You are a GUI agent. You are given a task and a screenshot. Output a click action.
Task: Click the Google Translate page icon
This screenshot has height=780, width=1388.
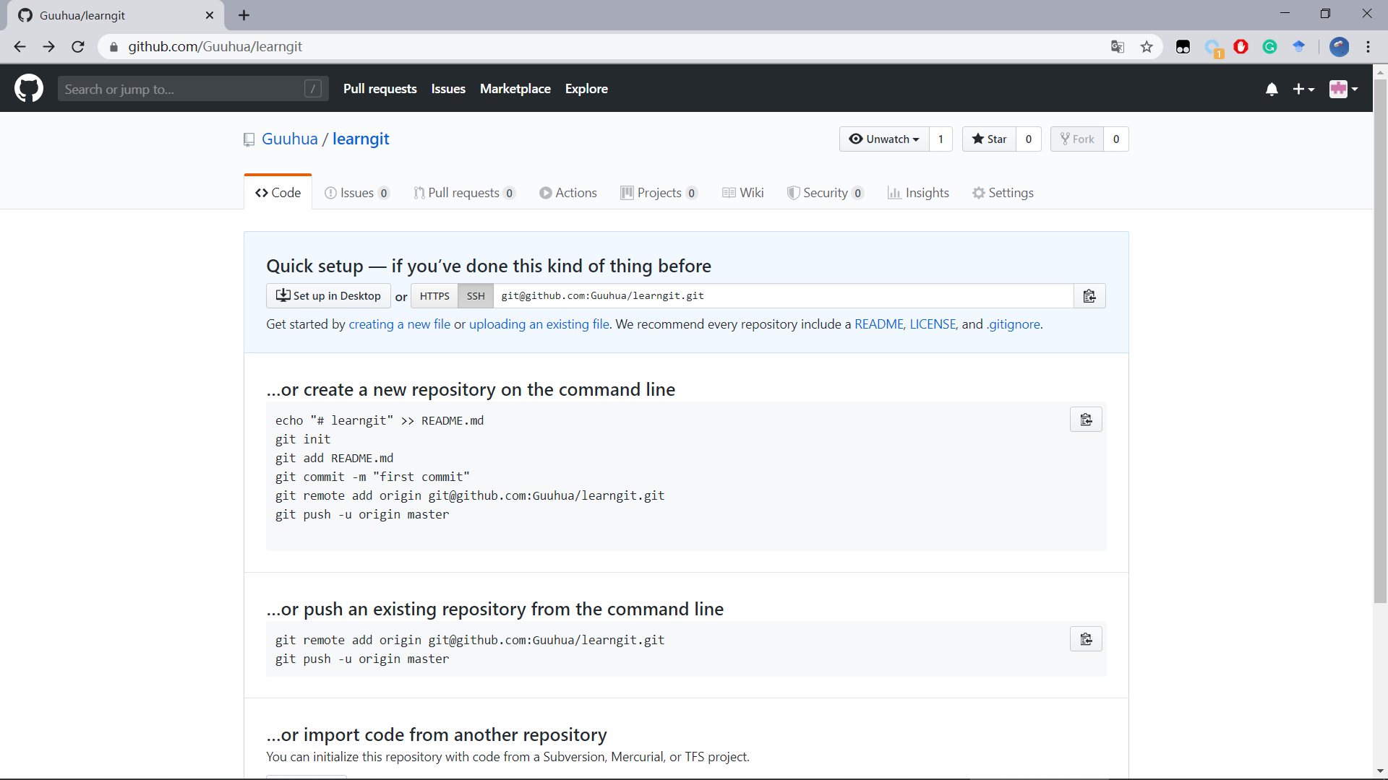click(x=1118, y=47)
